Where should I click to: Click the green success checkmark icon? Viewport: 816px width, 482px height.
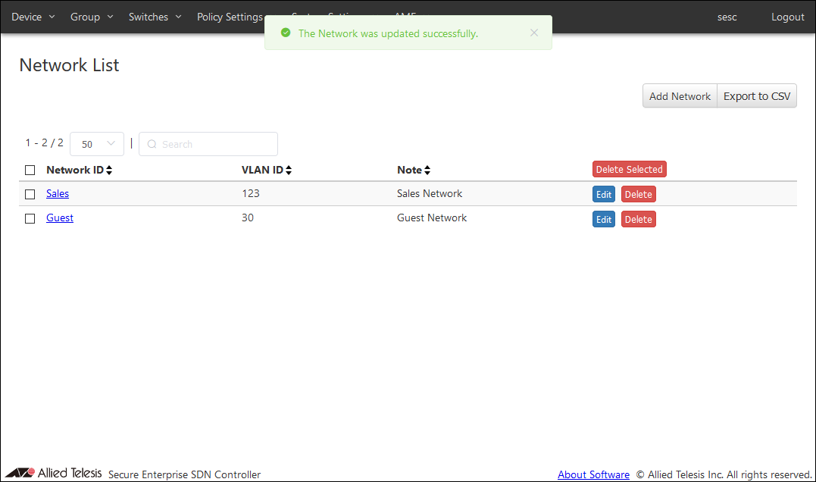click(286, 33)
